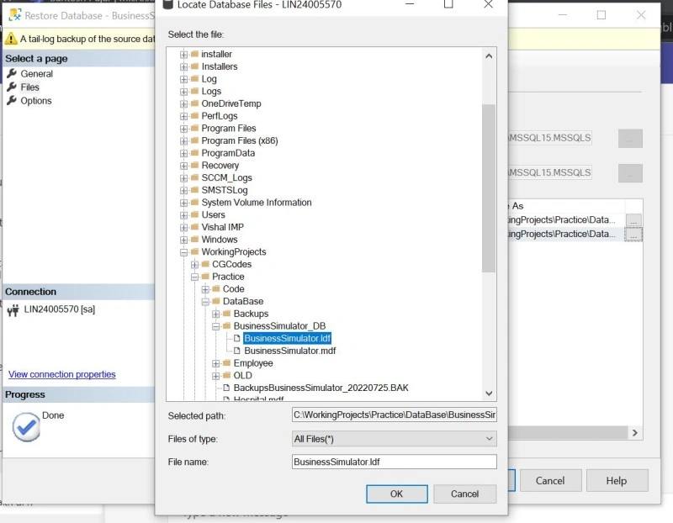673x523 pixels.
Task: Select the SMSTSLog folder
Action: coord(225,190)
